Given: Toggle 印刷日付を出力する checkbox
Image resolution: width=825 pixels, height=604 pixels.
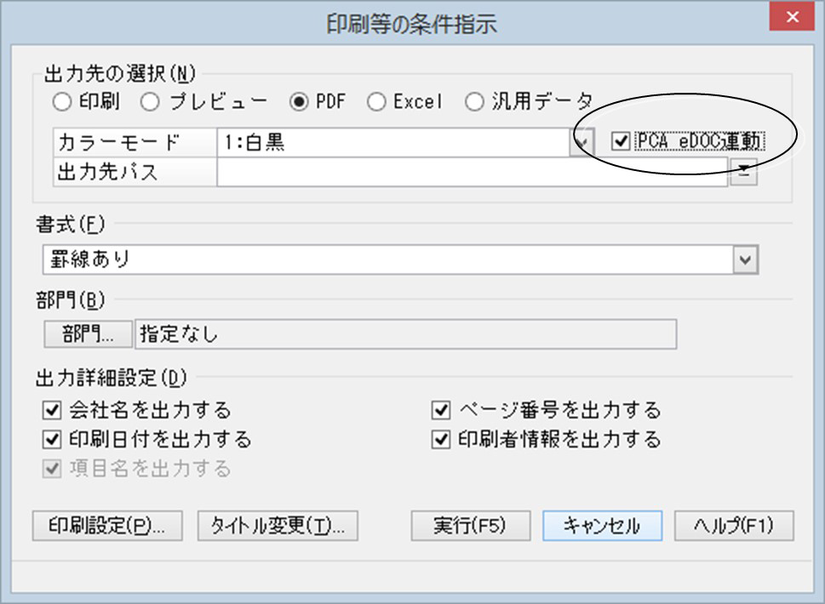Looking at the screenshot, I should pyautogui.click(x=52, y=440).
